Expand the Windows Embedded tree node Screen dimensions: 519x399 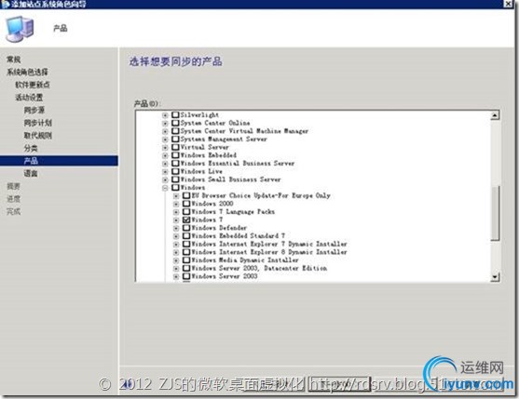pos(165,155)
